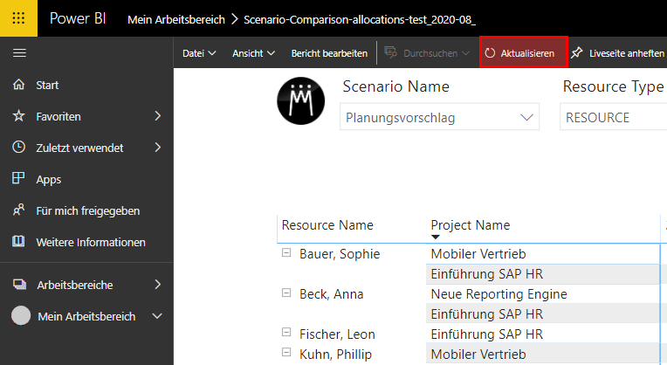Select the Neue Reporting Engine cell
The image size is (667, 365).
[499, 294]
